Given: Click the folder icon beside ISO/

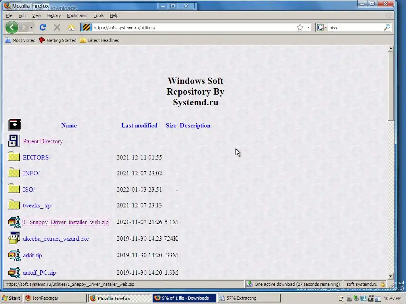Looking at the screenshot, I should click(14, 188).
